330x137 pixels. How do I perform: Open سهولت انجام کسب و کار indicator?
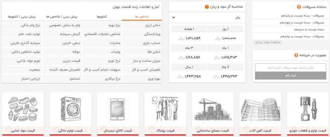click(x=102, y=69)
